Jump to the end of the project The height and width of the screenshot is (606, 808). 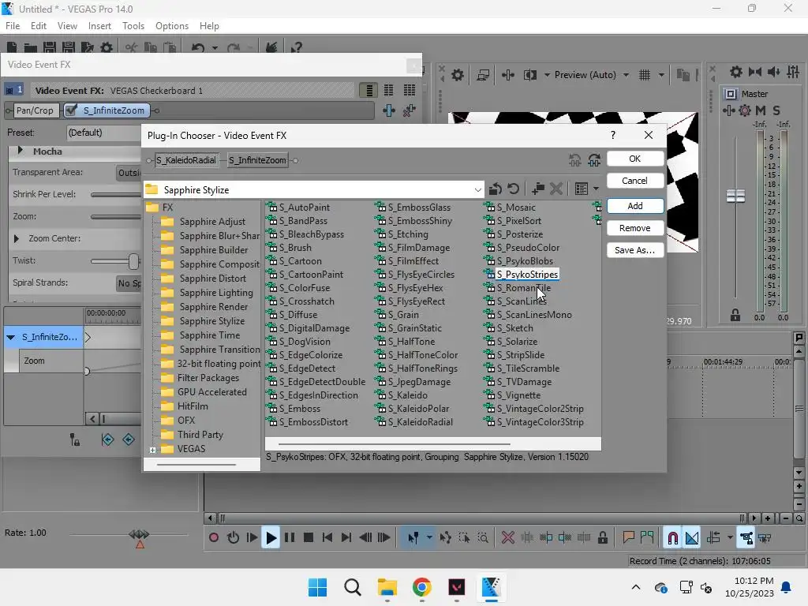[x=346, y=537]
